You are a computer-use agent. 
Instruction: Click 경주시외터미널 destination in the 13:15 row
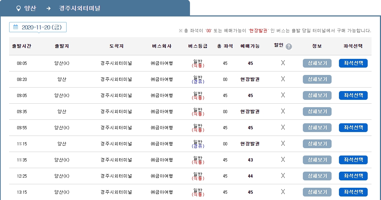pos(116,192)
